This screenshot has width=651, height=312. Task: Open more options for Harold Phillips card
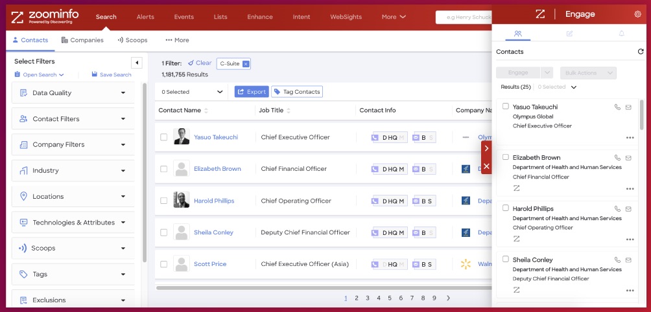coord(630,239)
